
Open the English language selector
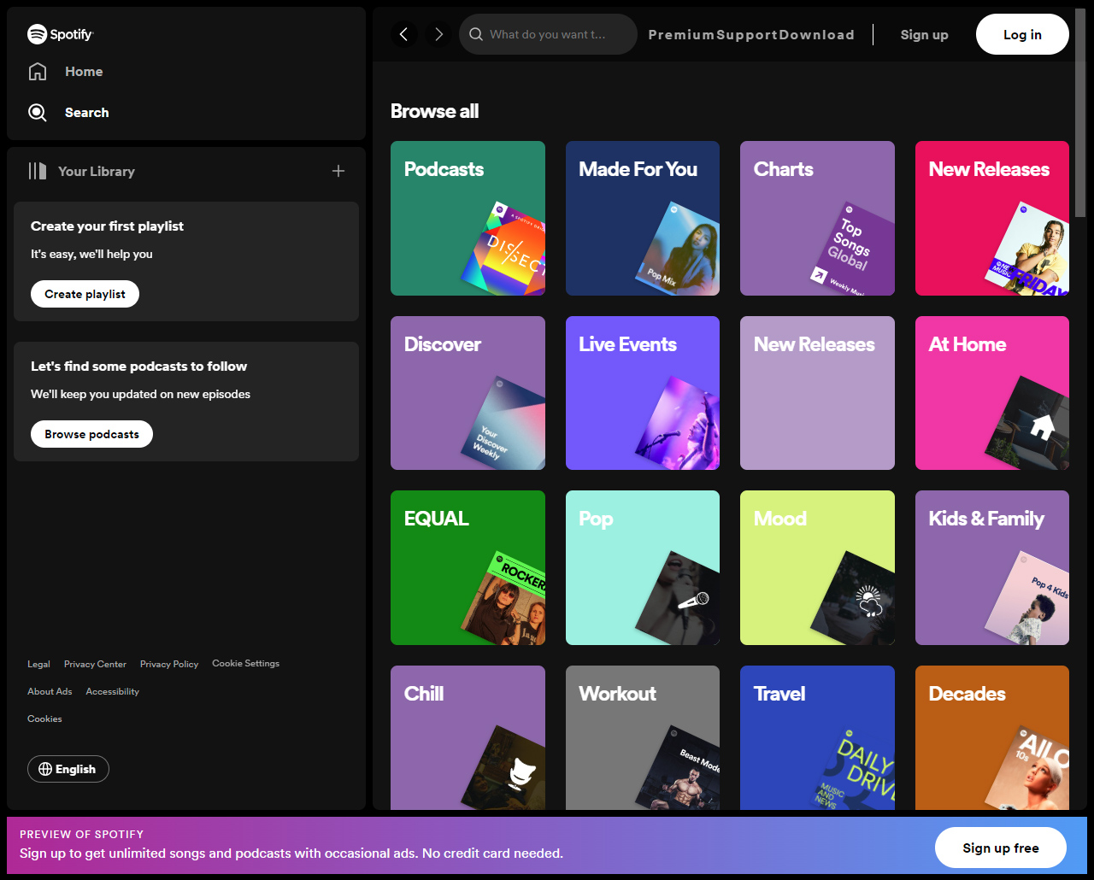pyautogui.click(x=68, y=769)
